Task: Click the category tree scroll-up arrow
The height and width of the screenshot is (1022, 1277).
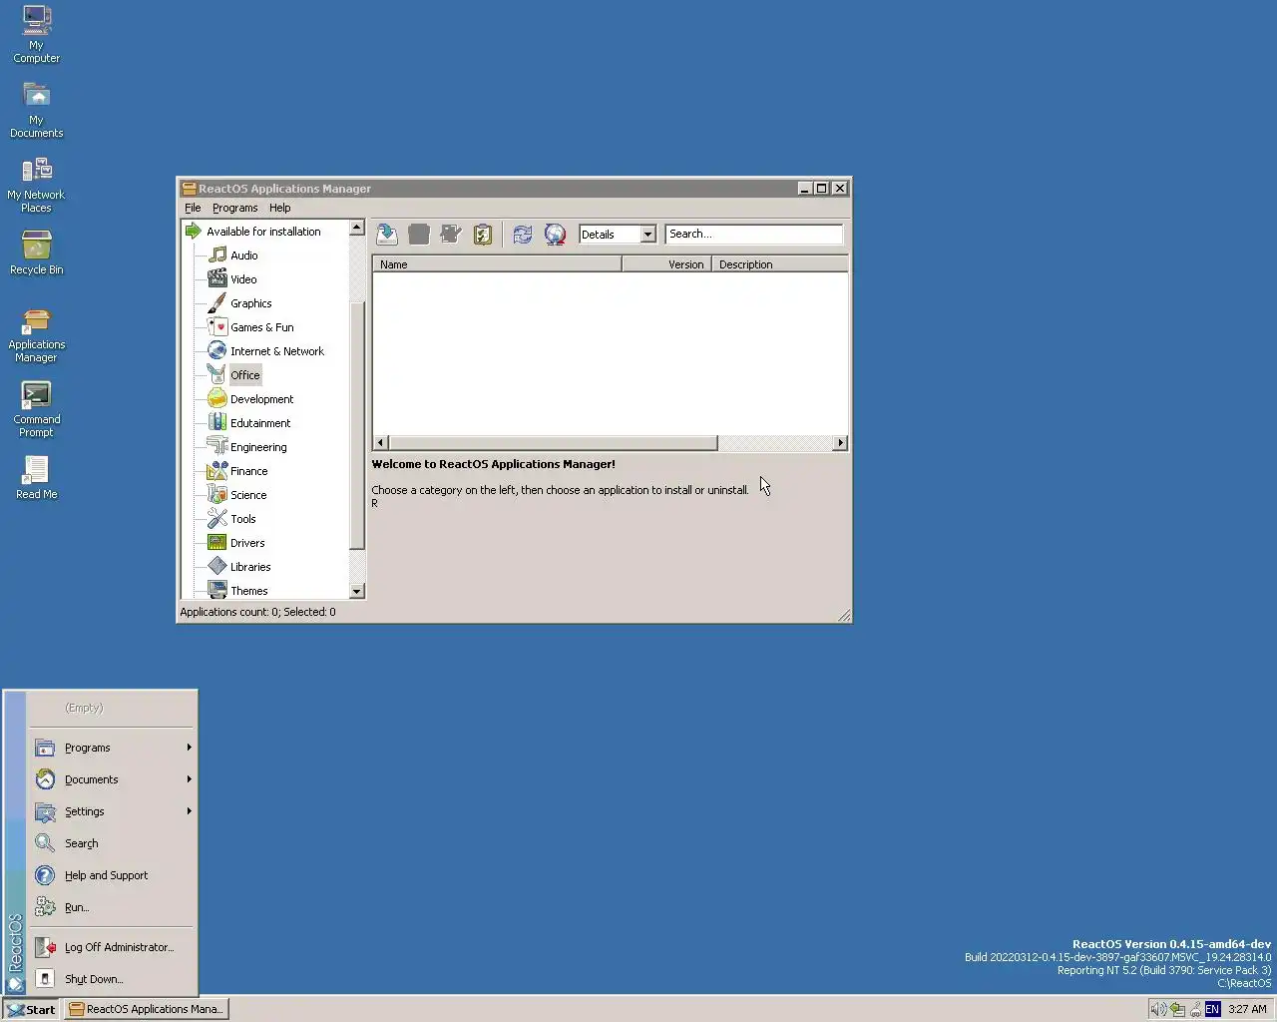Action: click(x=357, y=229)
